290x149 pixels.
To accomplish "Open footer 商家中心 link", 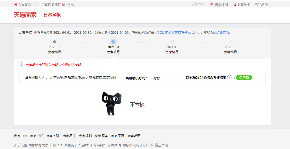I will 21,136.
